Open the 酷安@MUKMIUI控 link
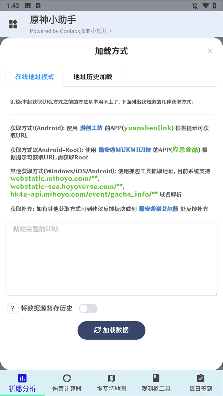Image resolution: width=223 pixels, height=396 pixels. (x=125, y=150)
